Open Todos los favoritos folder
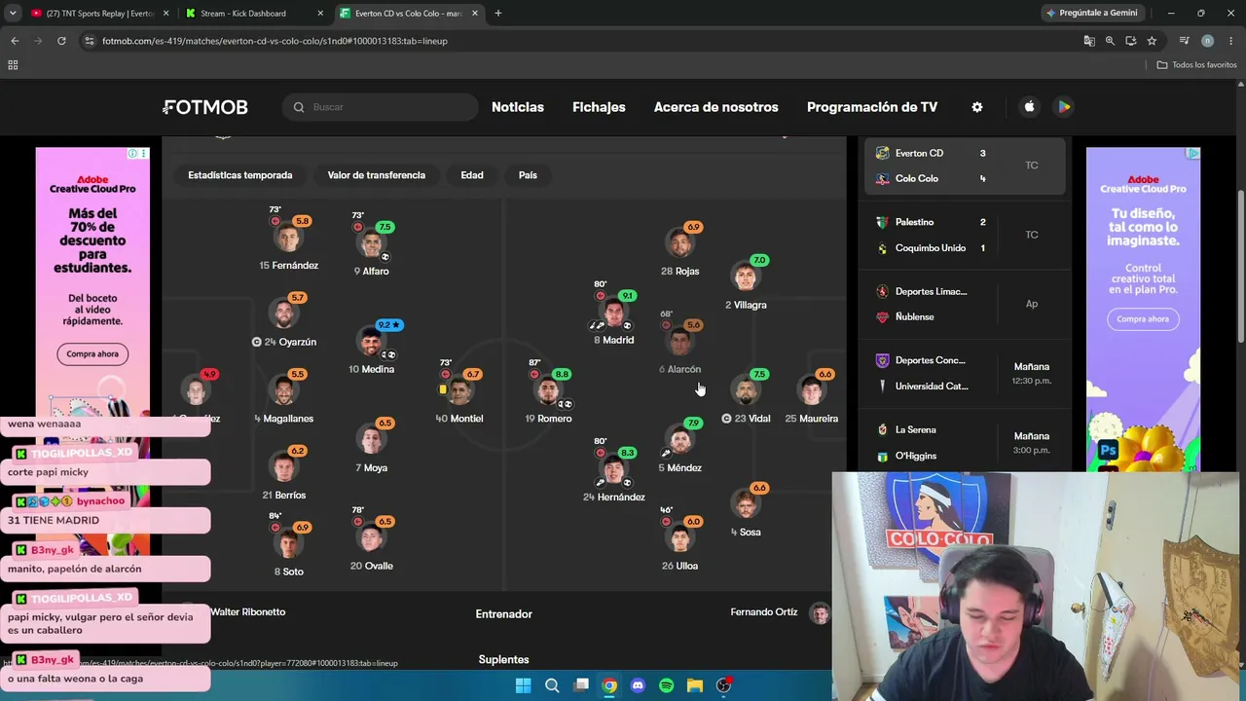Viewport: 1246px width, 701px height. tap(1196, 65)
